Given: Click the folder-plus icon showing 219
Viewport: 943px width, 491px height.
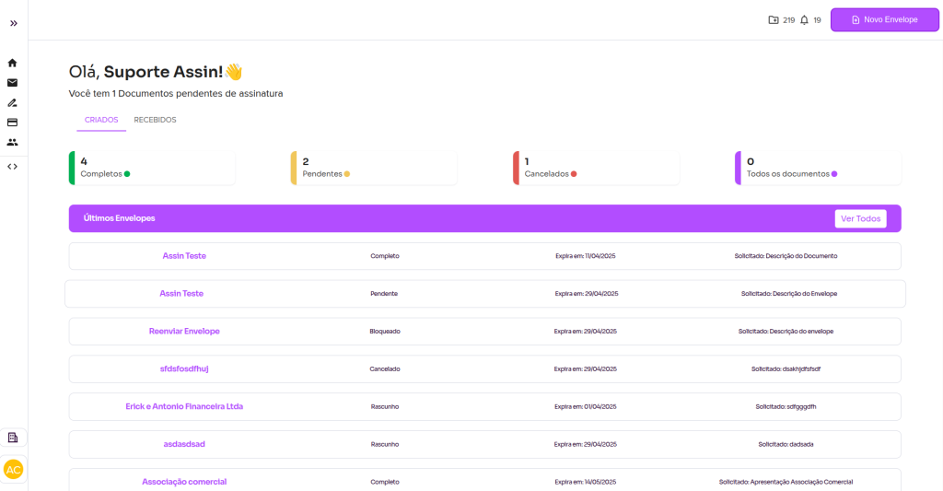Looking at the screenshot, I should (x=774, y=20).
